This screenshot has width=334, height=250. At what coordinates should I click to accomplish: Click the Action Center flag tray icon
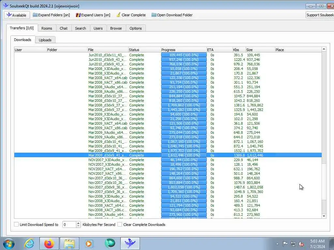[x=285, y=244]
